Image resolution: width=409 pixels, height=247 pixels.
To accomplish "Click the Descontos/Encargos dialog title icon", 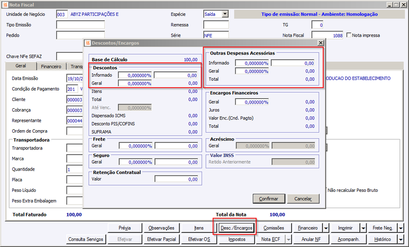I will [x=88, y=43].
